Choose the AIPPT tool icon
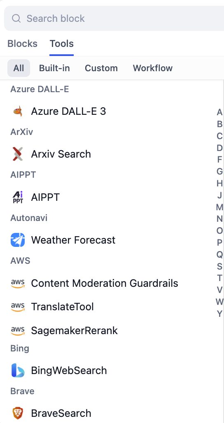This screenshot has height=423, width=224. [x=18, y=197]
